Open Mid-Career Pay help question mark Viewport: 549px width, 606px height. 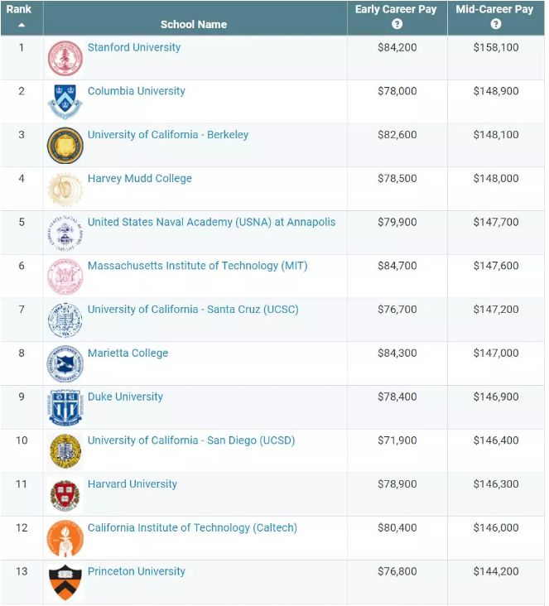point(496,24)
